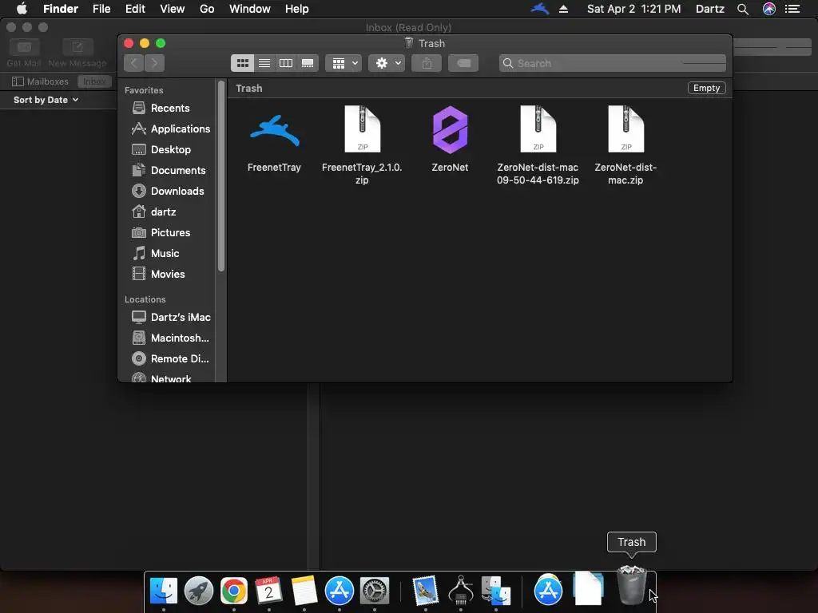
Task: Open Documents in the Finder sidebar
Action: [170, 171]
